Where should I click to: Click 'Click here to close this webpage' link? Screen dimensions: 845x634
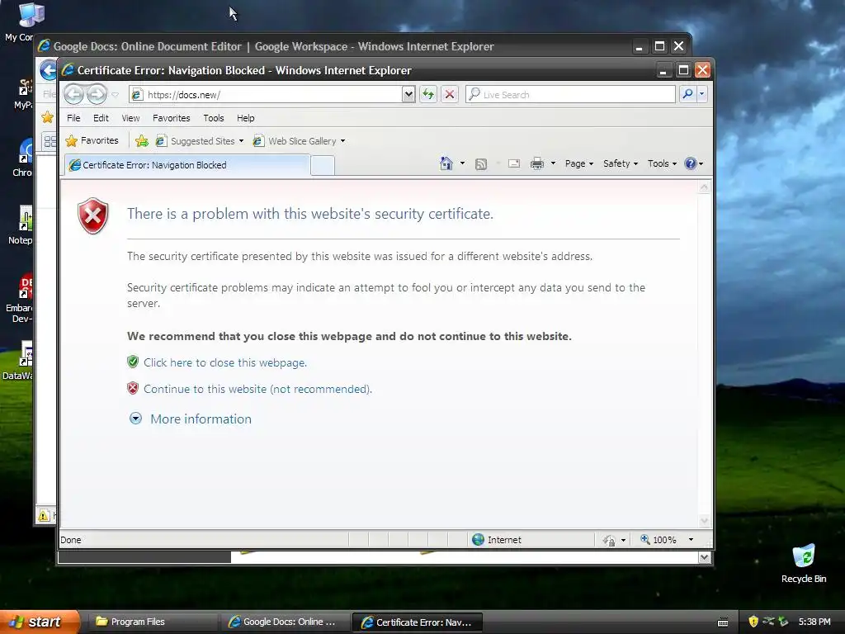point(225,363)
